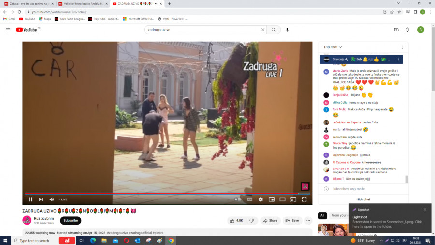
Task: Toggle subtitles/closed captions
Action: tap(250, 199)
